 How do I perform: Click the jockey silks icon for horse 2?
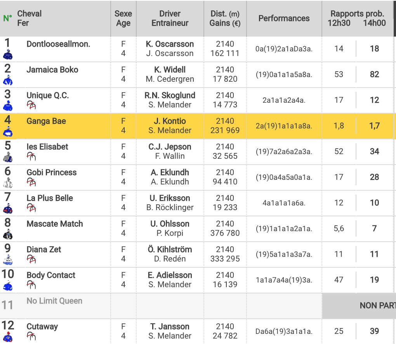7,81
